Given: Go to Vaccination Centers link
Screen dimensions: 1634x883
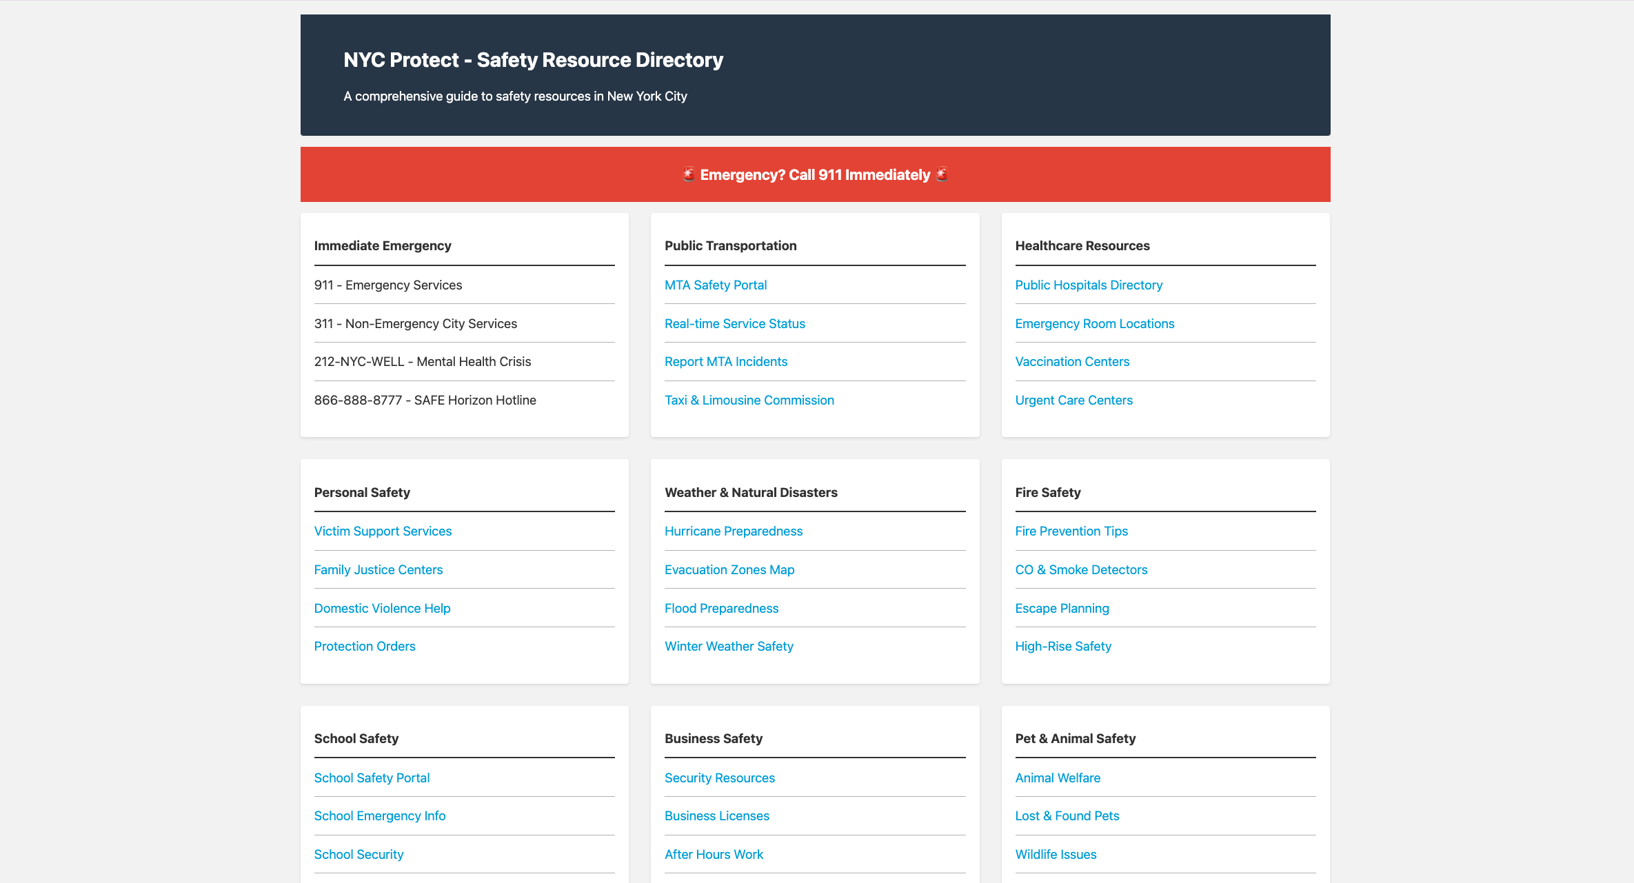Looking at the screenshot, I should pyautogui.click(x=1071, y=361).
